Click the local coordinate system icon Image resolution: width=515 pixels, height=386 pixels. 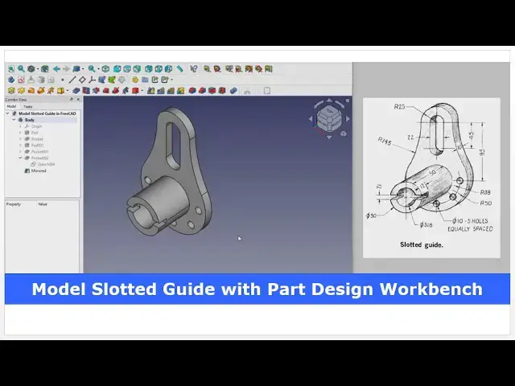[92, 80]
